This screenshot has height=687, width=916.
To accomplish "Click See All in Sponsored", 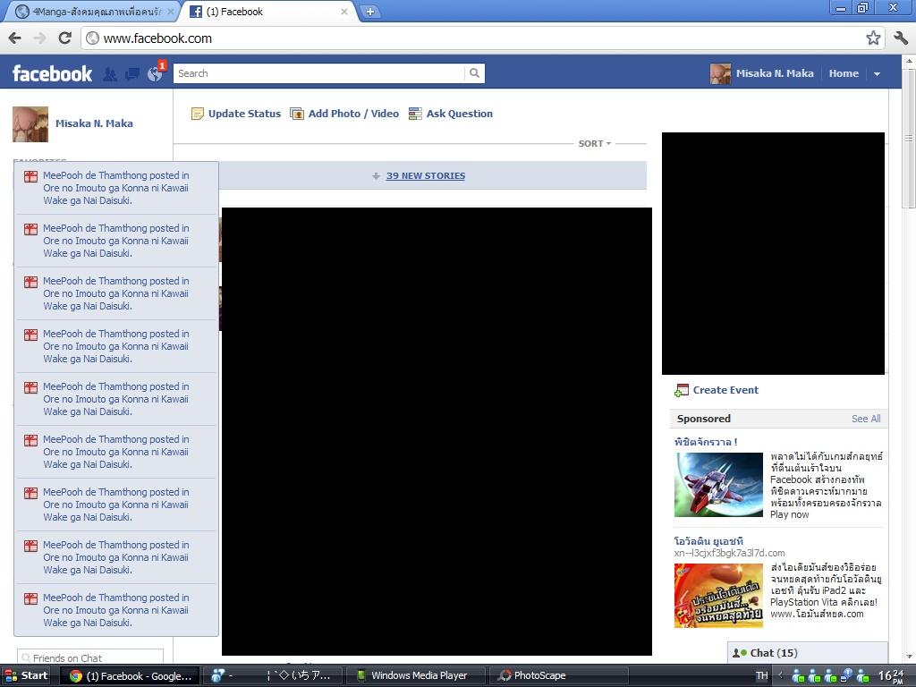I will (866, 419).
